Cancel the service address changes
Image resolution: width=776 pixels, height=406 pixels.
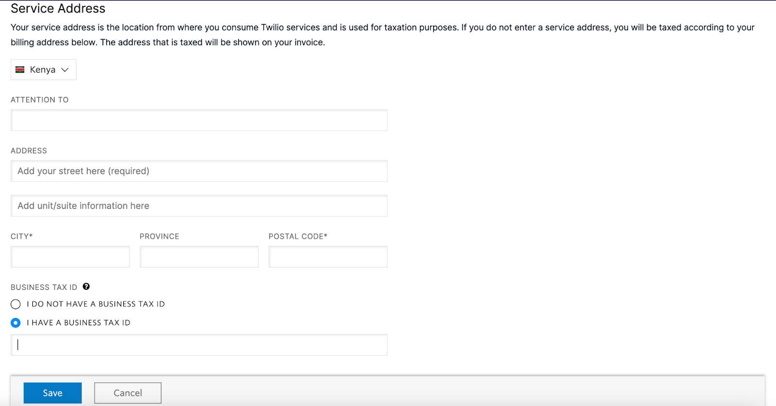(x=128, y=393)
